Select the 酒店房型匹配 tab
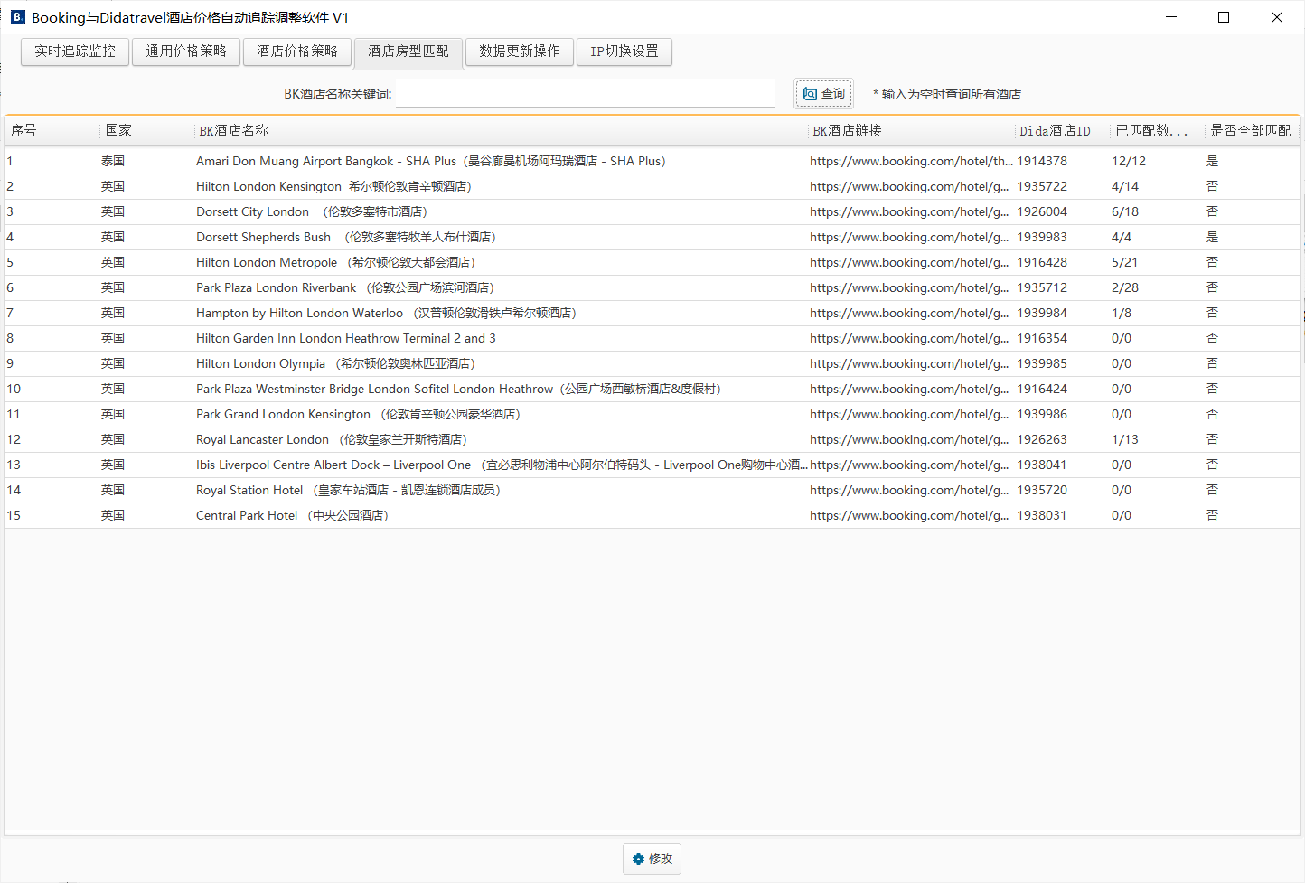 click(408, 52)
